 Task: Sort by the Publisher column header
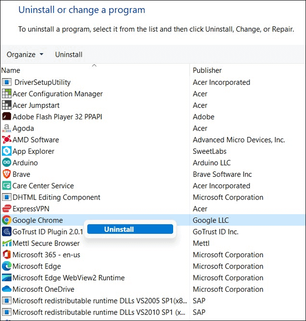[207, 70]
